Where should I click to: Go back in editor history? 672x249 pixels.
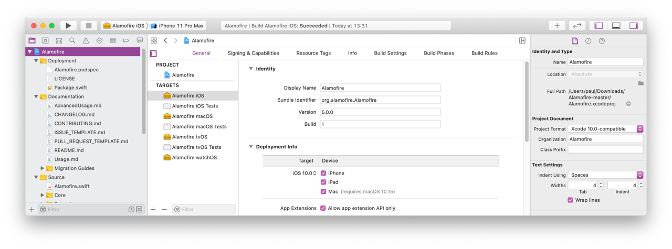point(165,40)
